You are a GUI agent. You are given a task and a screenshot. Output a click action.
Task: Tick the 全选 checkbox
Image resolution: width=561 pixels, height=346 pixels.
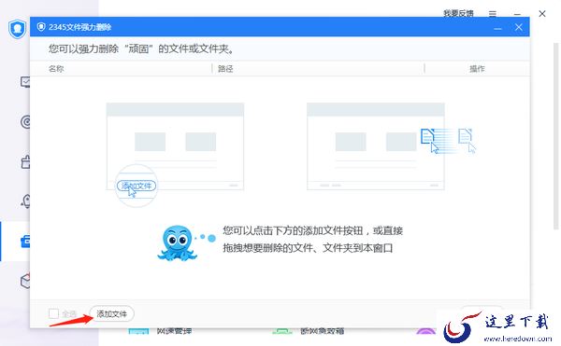pyautogui.click(x=53, y=314)
